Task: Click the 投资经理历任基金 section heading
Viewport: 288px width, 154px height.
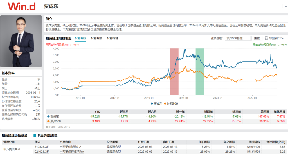Action: click(15, 136)
